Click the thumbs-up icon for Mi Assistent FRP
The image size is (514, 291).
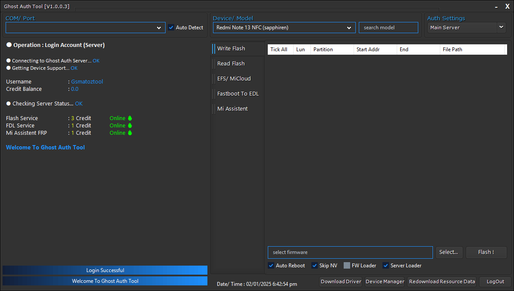coord(129,133)
